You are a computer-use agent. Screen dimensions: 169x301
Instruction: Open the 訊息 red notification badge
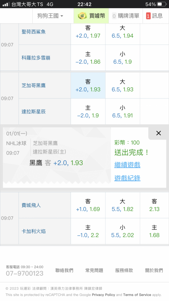(148, 16)
